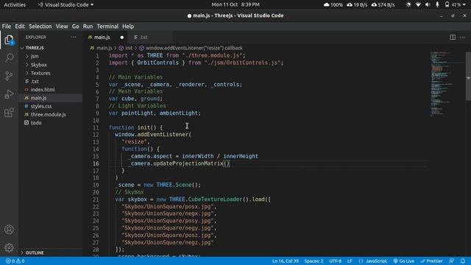Viewport: 471px width, 265px height.
Task: Open the Selection menu
Action: [x=40, y=26]
